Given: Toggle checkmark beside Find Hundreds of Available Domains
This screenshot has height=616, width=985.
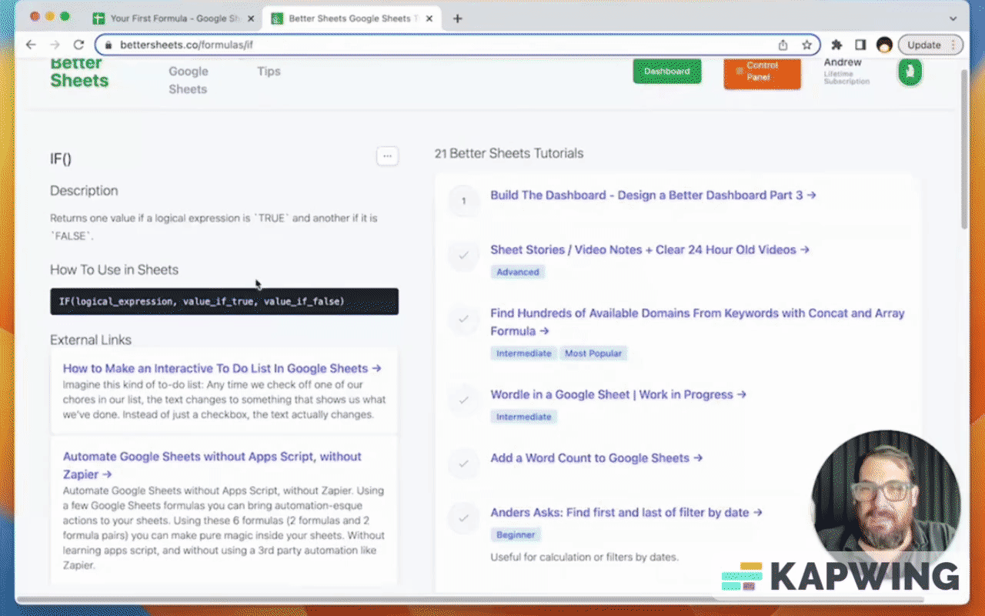Looking at the screenshot, I should coord(463,319).
